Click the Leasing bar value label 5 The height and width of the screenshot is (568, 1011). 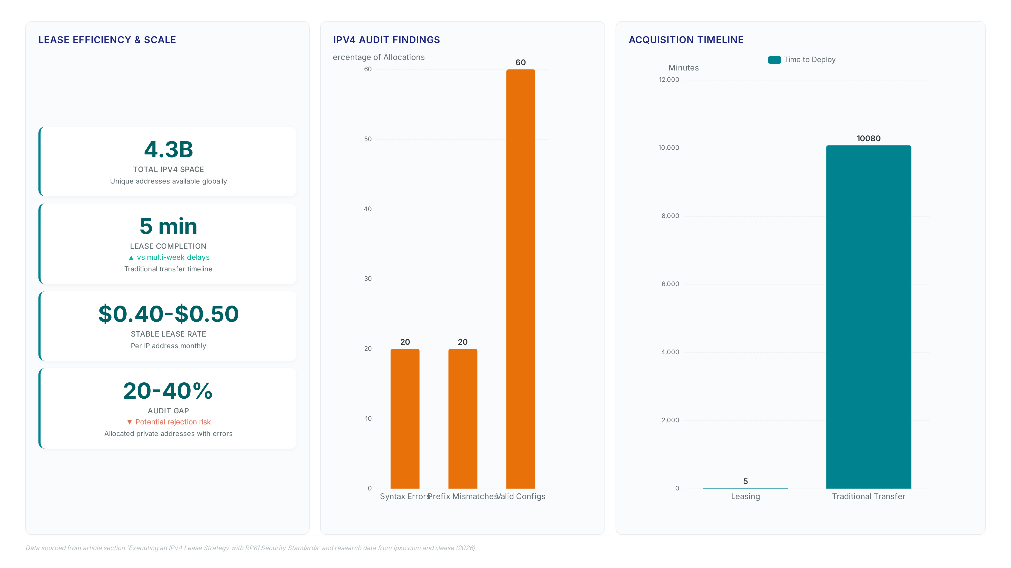coord(745,481)
